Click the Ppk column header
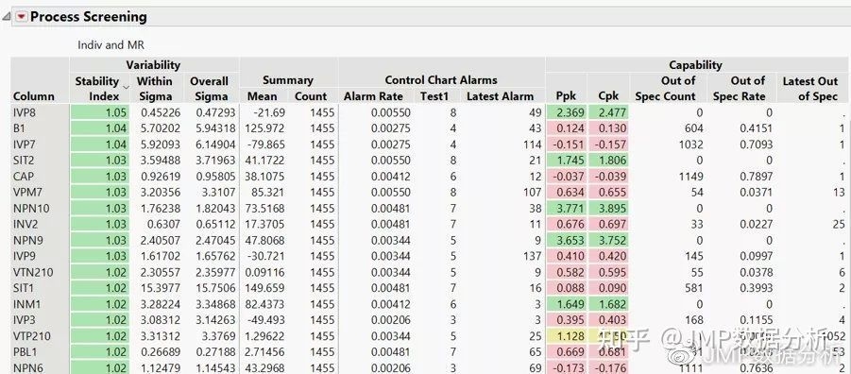The height and width of the screenshot is (374, 851). click(566, 96)
